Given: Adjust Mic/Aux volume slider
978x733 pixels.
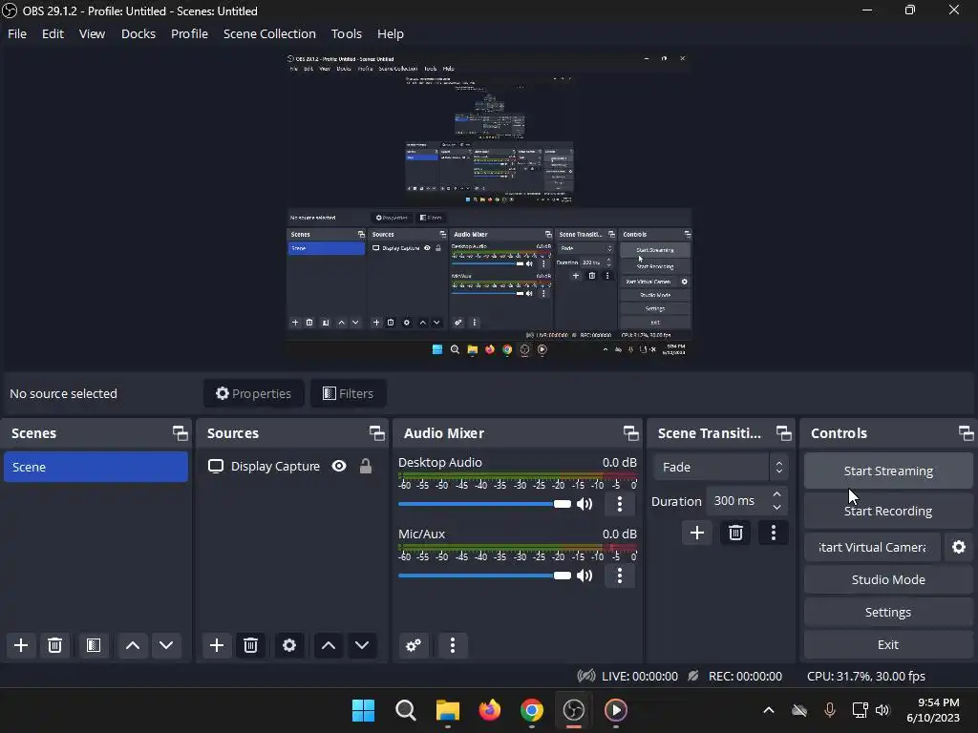Looking at the screenshot, I should [484, 576].
